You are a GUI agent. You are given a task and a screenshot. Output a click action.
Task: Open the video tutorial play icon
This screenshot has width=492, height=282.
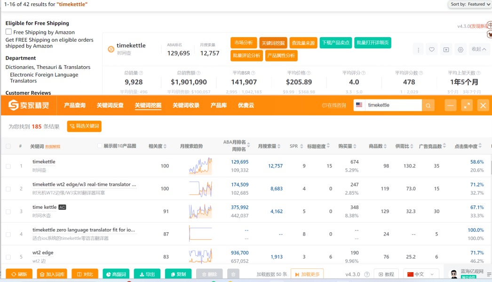point(446,49)
